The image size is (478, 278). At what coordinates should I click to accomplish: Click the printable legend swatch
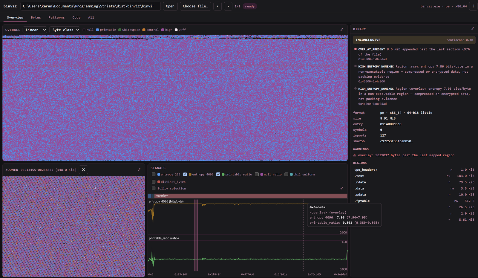coord(97,30)
